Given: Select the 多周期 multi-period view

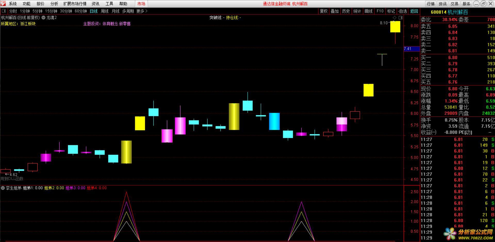Looking at the screenshot, I should pyautogui.click(x=128, y=11).
